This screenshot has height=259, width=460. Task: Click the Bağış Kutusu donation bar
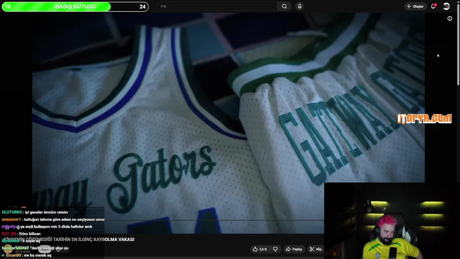click(x=75, y=6)
